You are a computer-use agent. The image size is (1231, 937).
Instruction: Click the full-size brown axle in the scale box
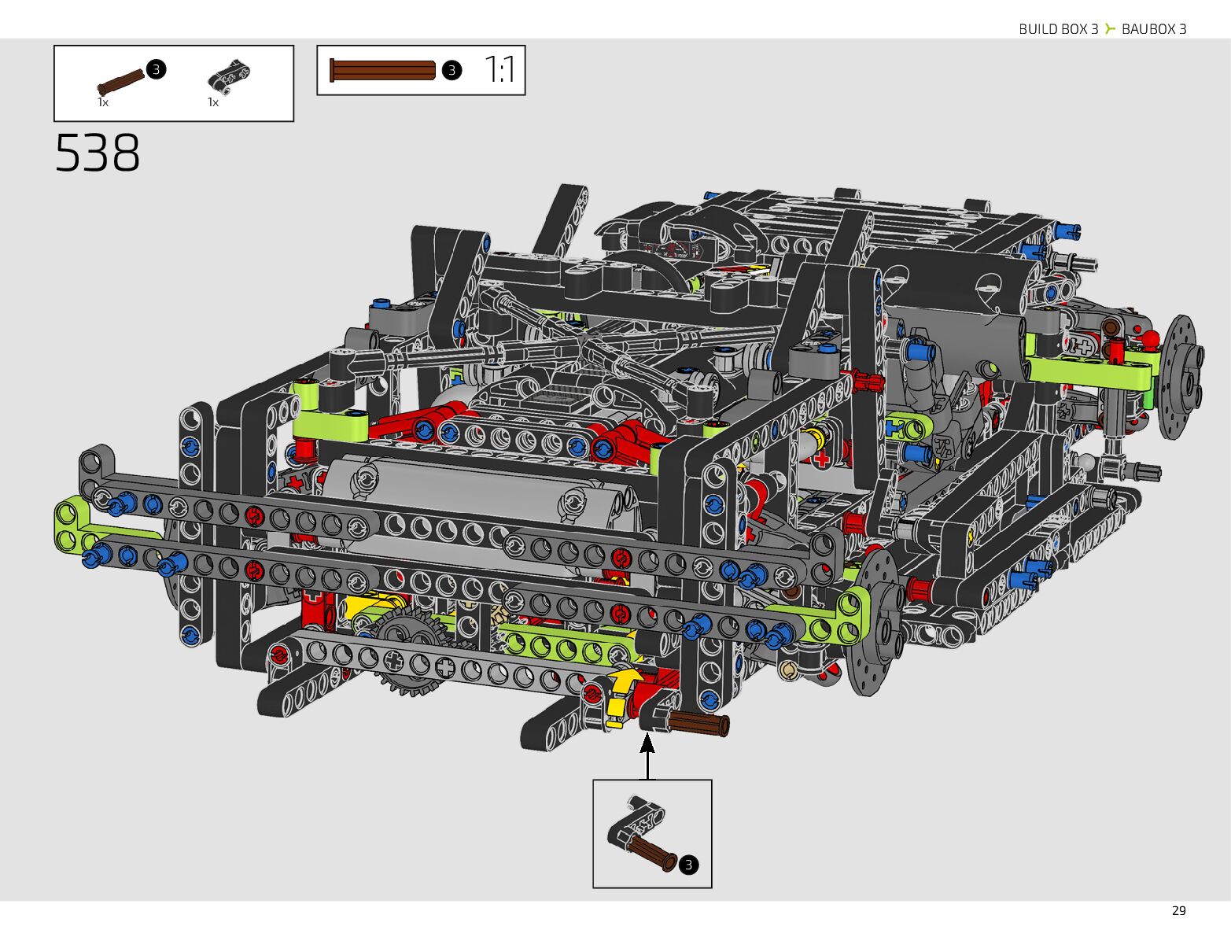coord(382,70)
